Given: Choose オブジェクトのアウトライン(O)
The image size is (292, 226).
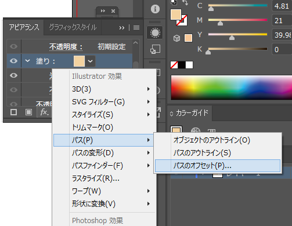Looking at the screenshot, I should pyautogui.click(x=218, y=140).
